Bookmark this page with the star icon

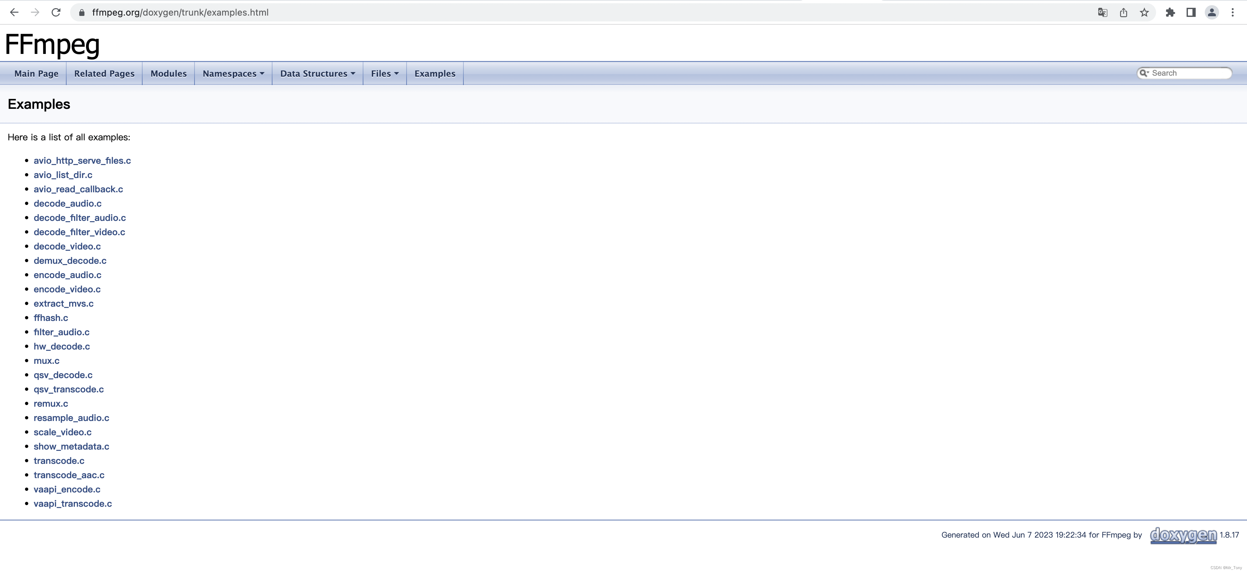coord(1144,13)
